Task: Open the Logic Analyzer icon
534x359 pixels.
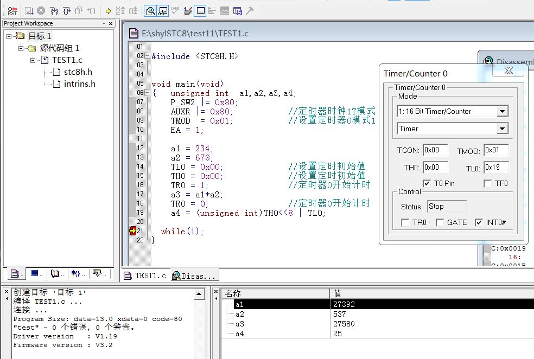Action: (x=225, y=11)
